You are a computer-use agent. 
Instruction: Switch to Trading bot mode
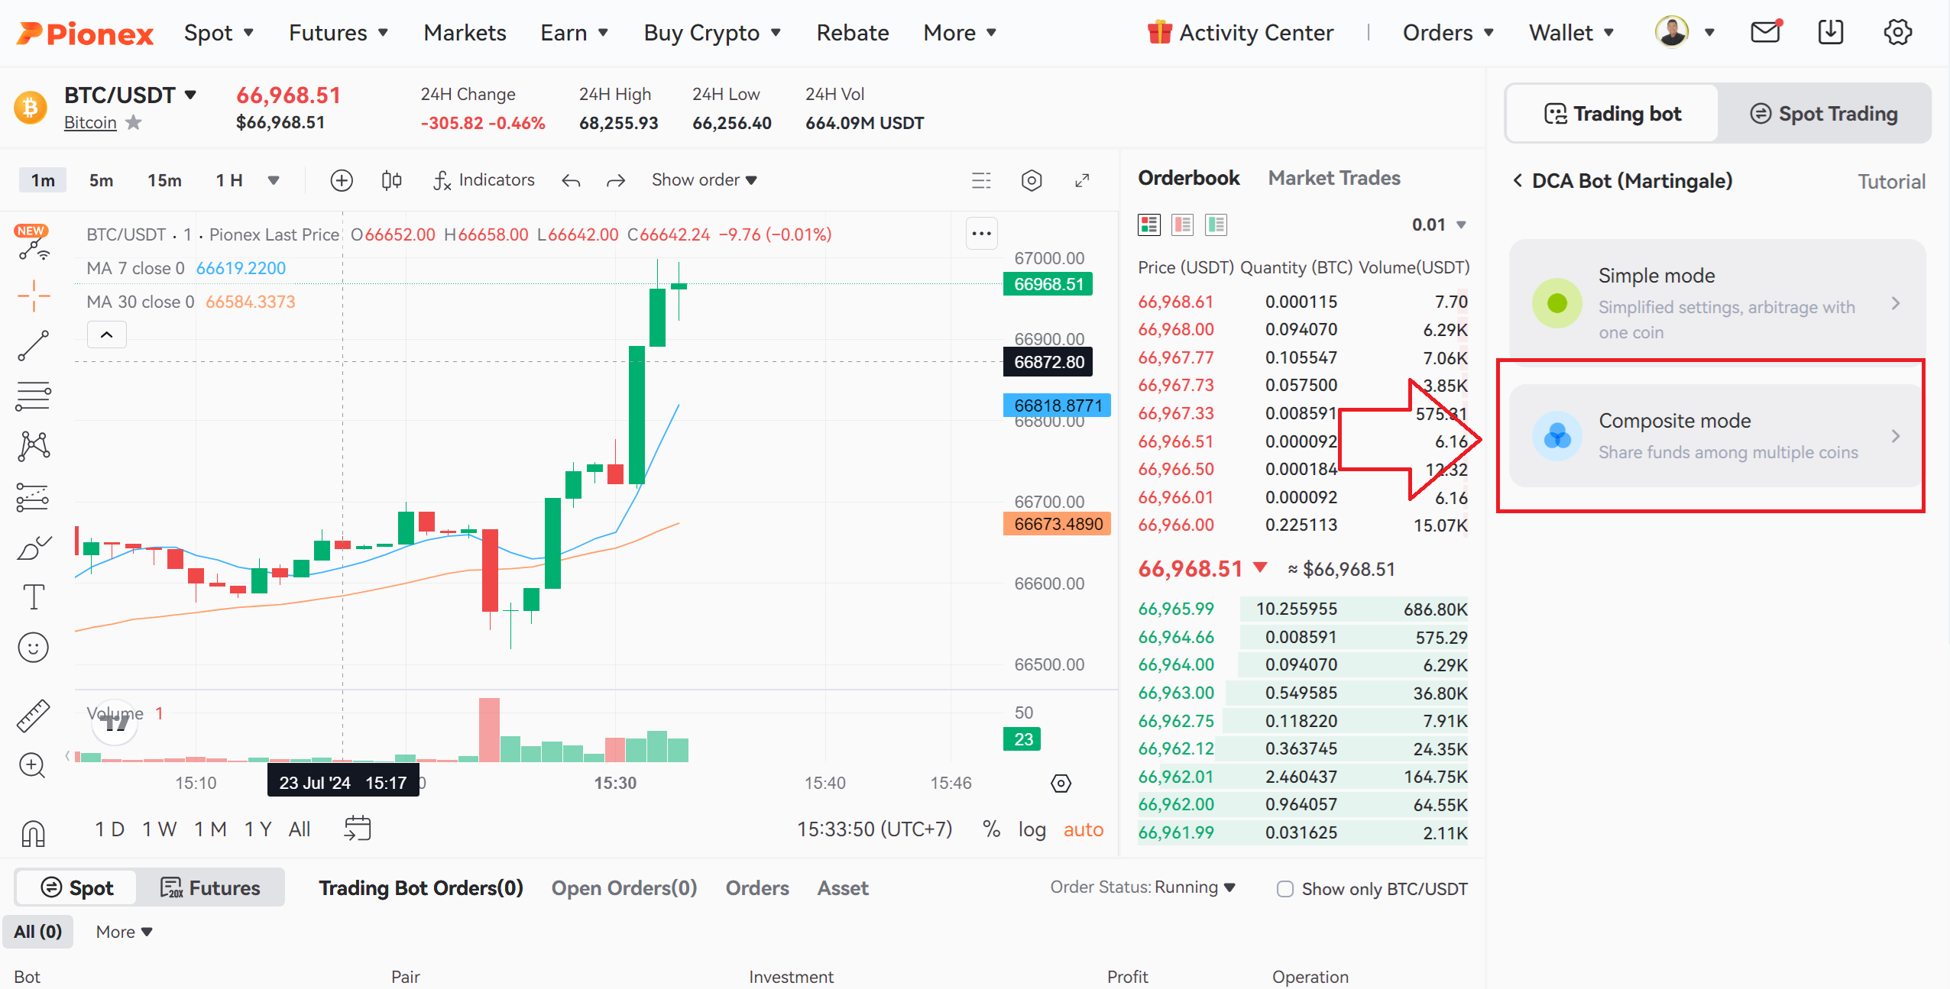[1612, 114]
